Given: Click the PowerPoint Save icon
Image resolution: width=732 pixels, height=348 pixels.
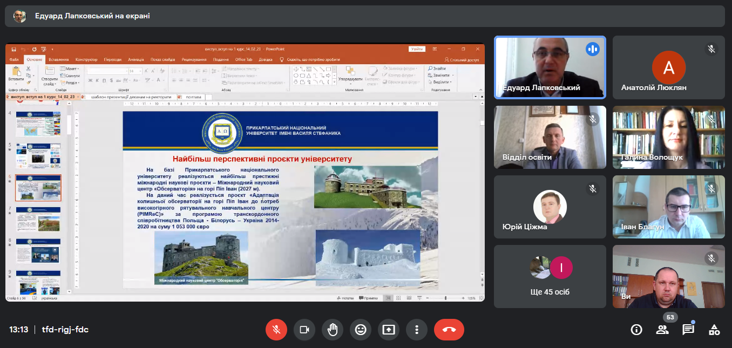Looking at the screenshot, I should 14,49.
